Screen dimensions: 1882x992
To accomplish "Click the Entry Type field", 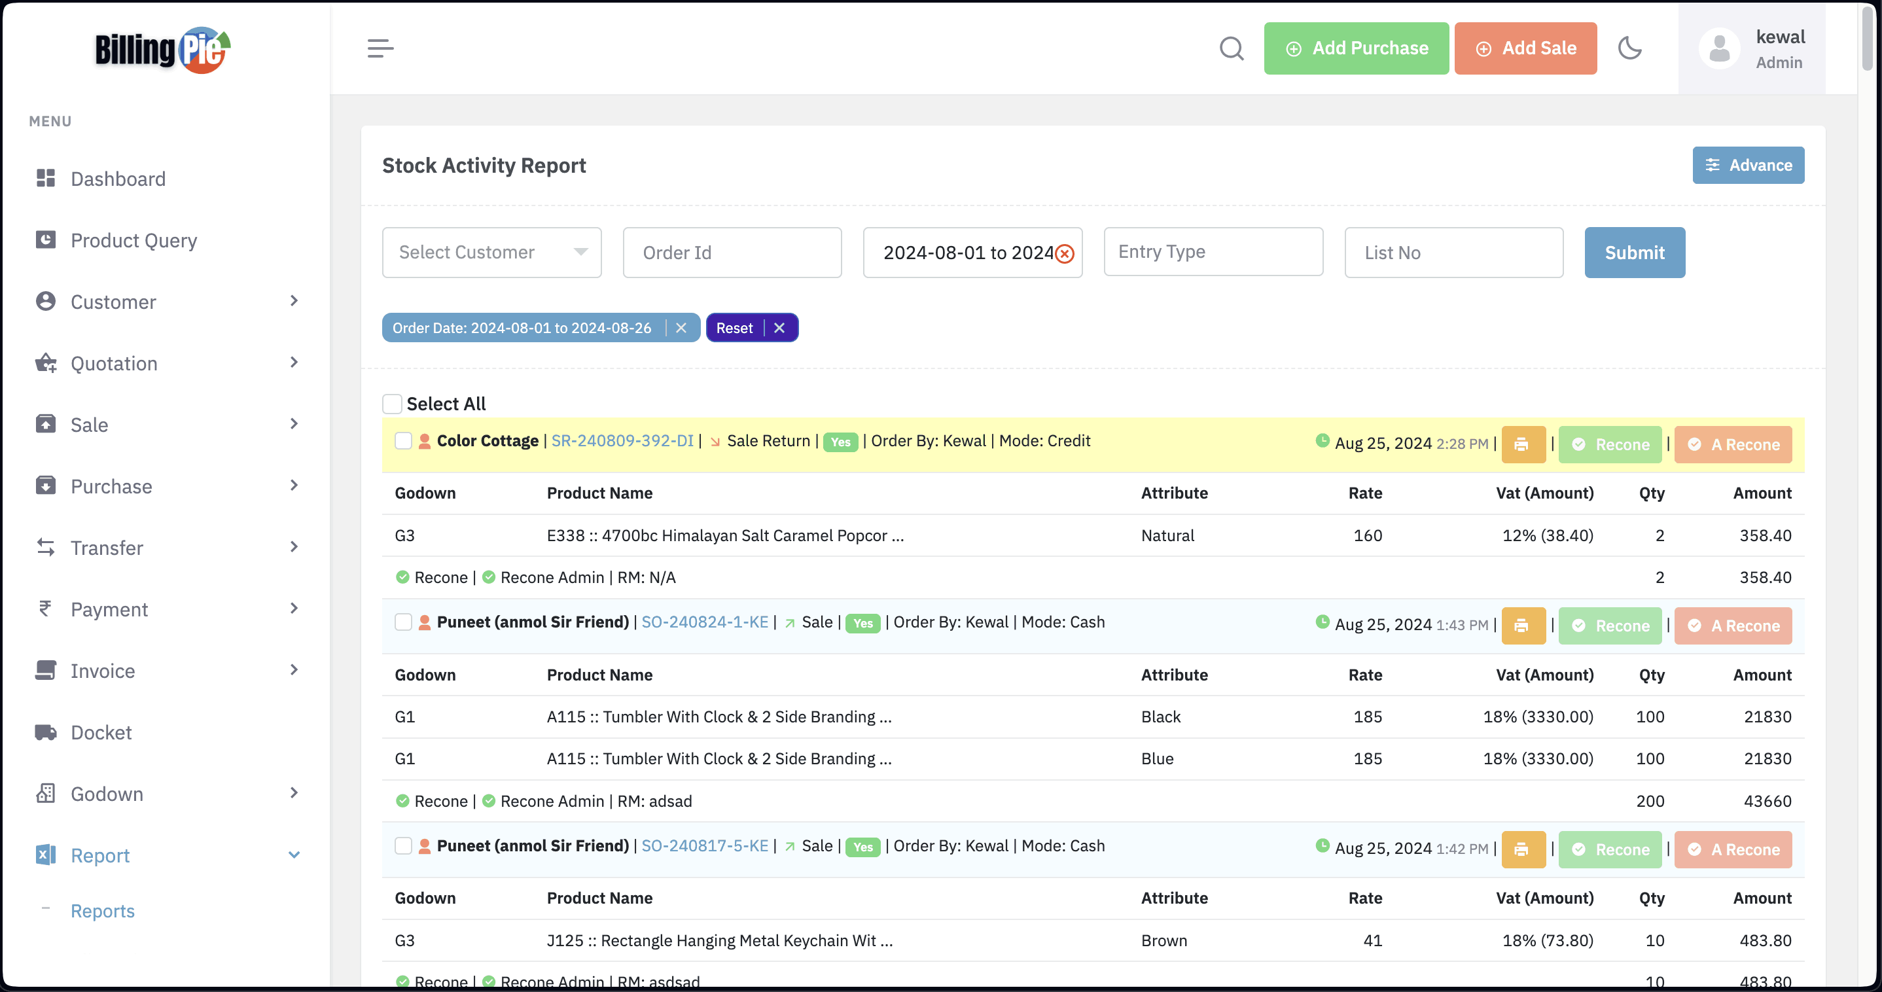I will [1213, 251].
